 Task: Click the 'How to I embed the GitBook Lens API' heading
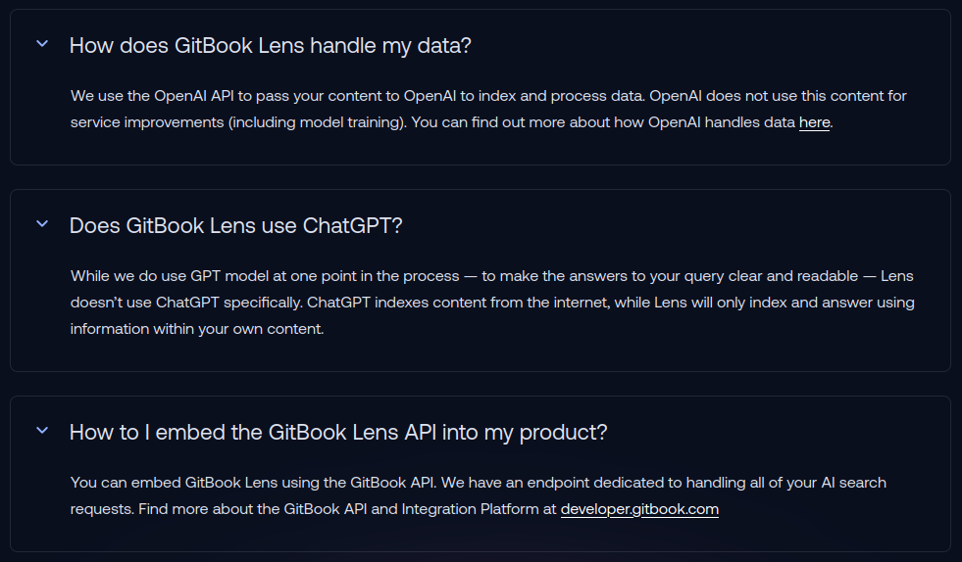point(338,432)
